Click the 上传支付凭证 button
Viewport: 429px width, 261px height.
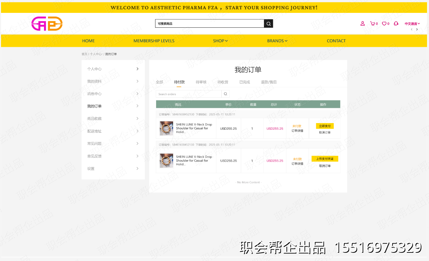325,159
